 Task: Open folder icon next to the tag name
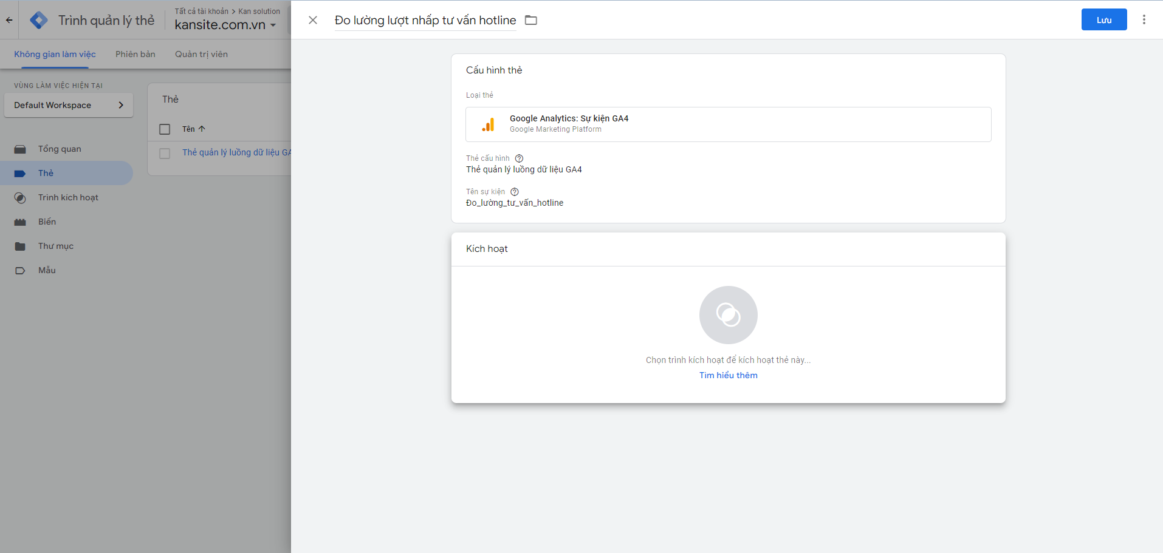(x=531, y=20)
